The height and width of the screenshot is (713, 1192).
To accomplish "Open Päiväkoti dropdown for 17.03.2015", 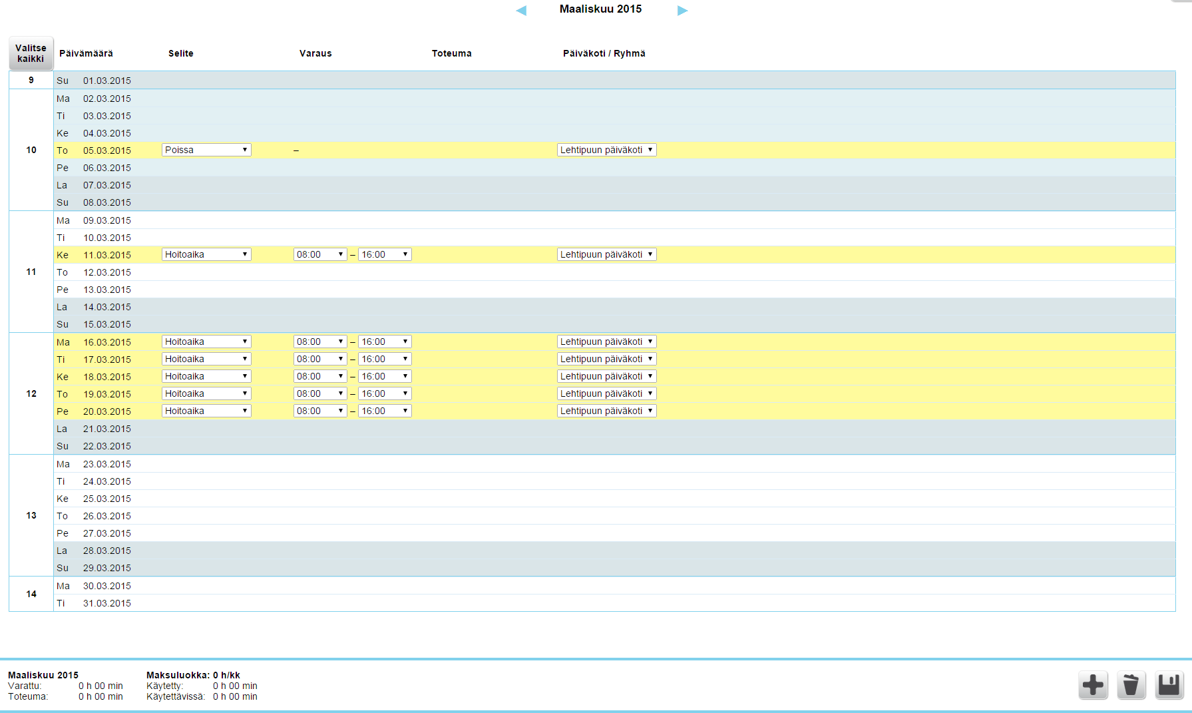I will point(606,359).
